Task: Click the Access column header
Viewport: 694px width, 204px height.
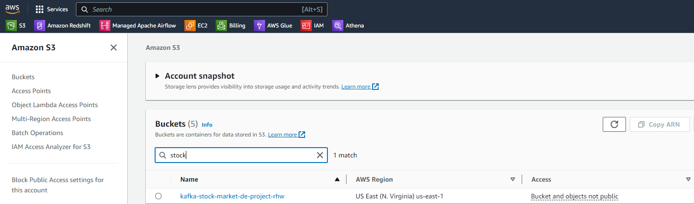Action: pyautogui.click(x=541, y=179)
